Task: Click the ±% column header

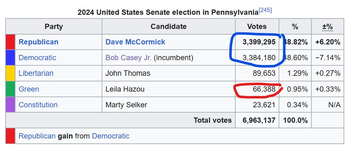Action: [328, 27]
